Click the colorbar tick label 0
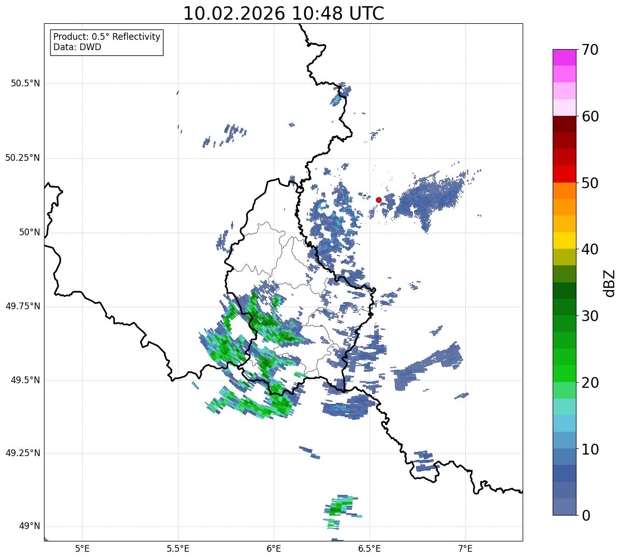The width and height of the screenshot is (622, 559). (x=585, y=516)
